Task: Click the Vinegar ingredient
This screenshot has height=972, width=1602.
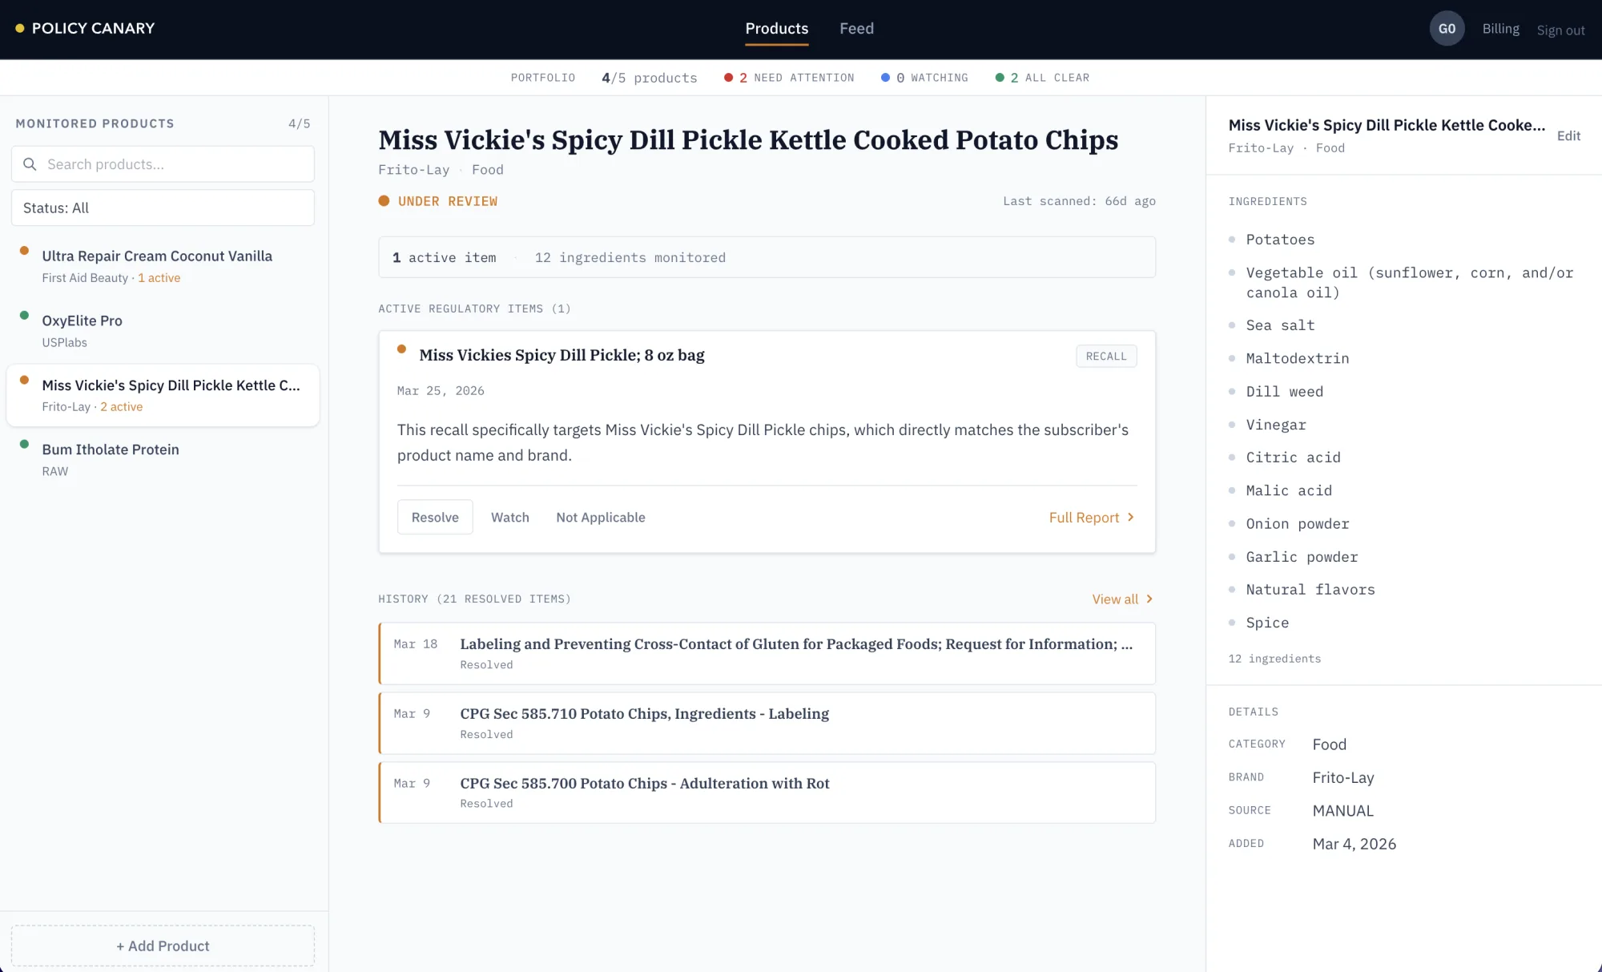Action: point(1276,425)
